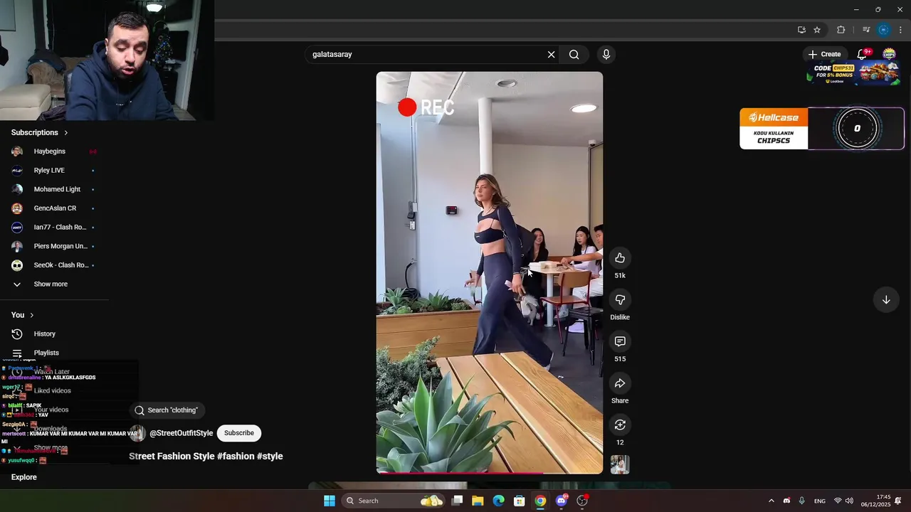The width and height of the screenshot is (911, 512).
Task: Dislike the Short
Action: click(620, 300)
